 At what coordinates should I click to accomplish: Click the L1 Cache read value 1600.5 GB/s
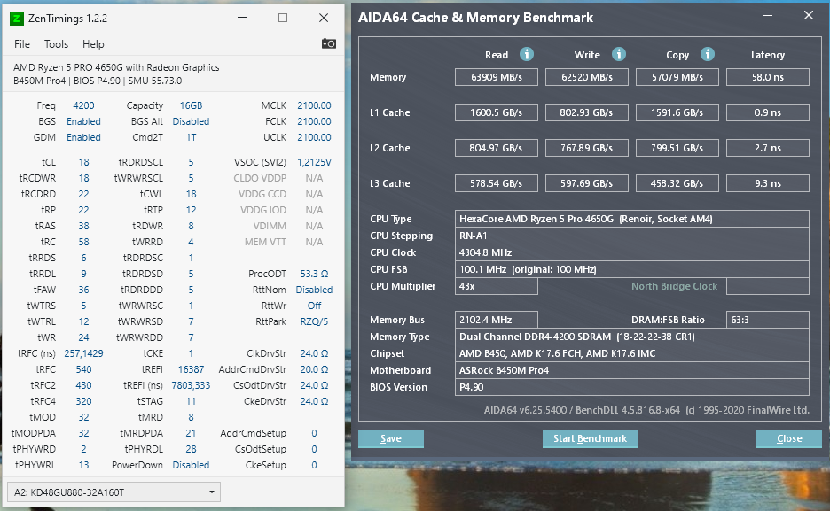point(497,112)
